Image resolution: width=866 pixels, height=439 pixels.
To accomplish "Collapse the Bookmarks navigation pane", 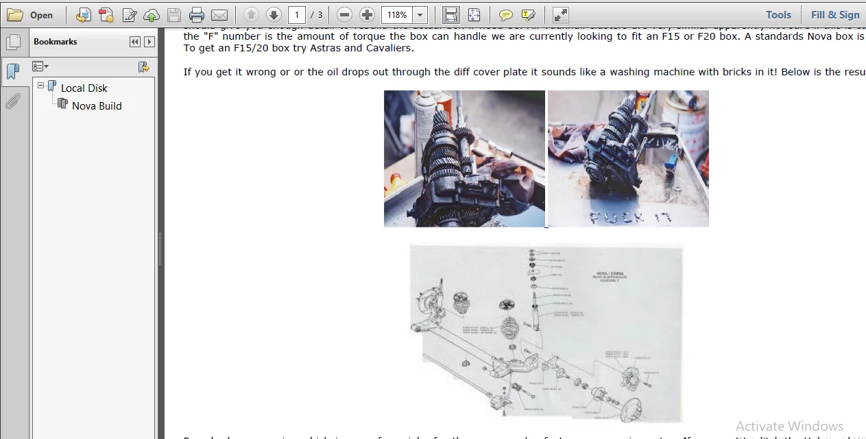I will coord(135,42).
